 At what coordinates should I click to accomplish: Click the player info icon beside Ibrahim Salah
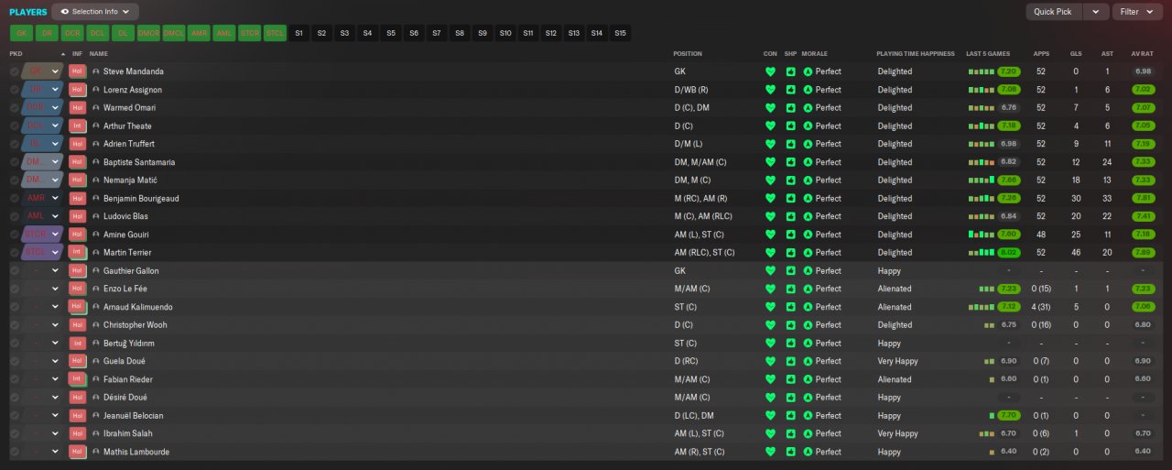click(96, 433)
